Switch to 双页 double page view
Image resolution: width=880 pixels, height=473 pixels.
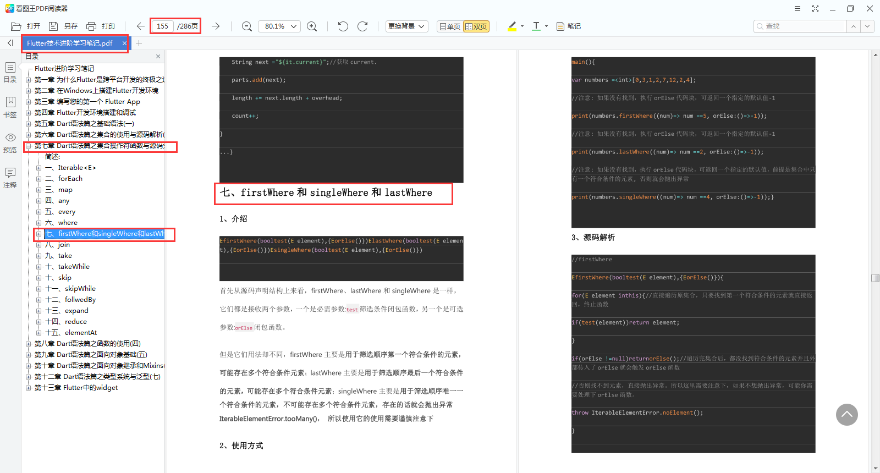click(x=476, y=26)
